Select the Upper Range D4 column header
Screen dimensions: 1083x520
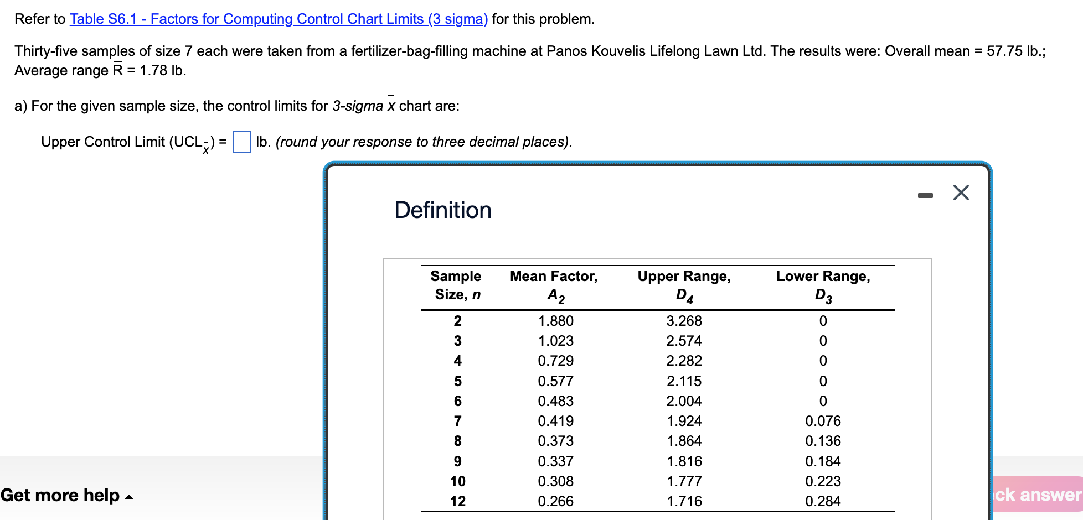click(x=684, y=285)
